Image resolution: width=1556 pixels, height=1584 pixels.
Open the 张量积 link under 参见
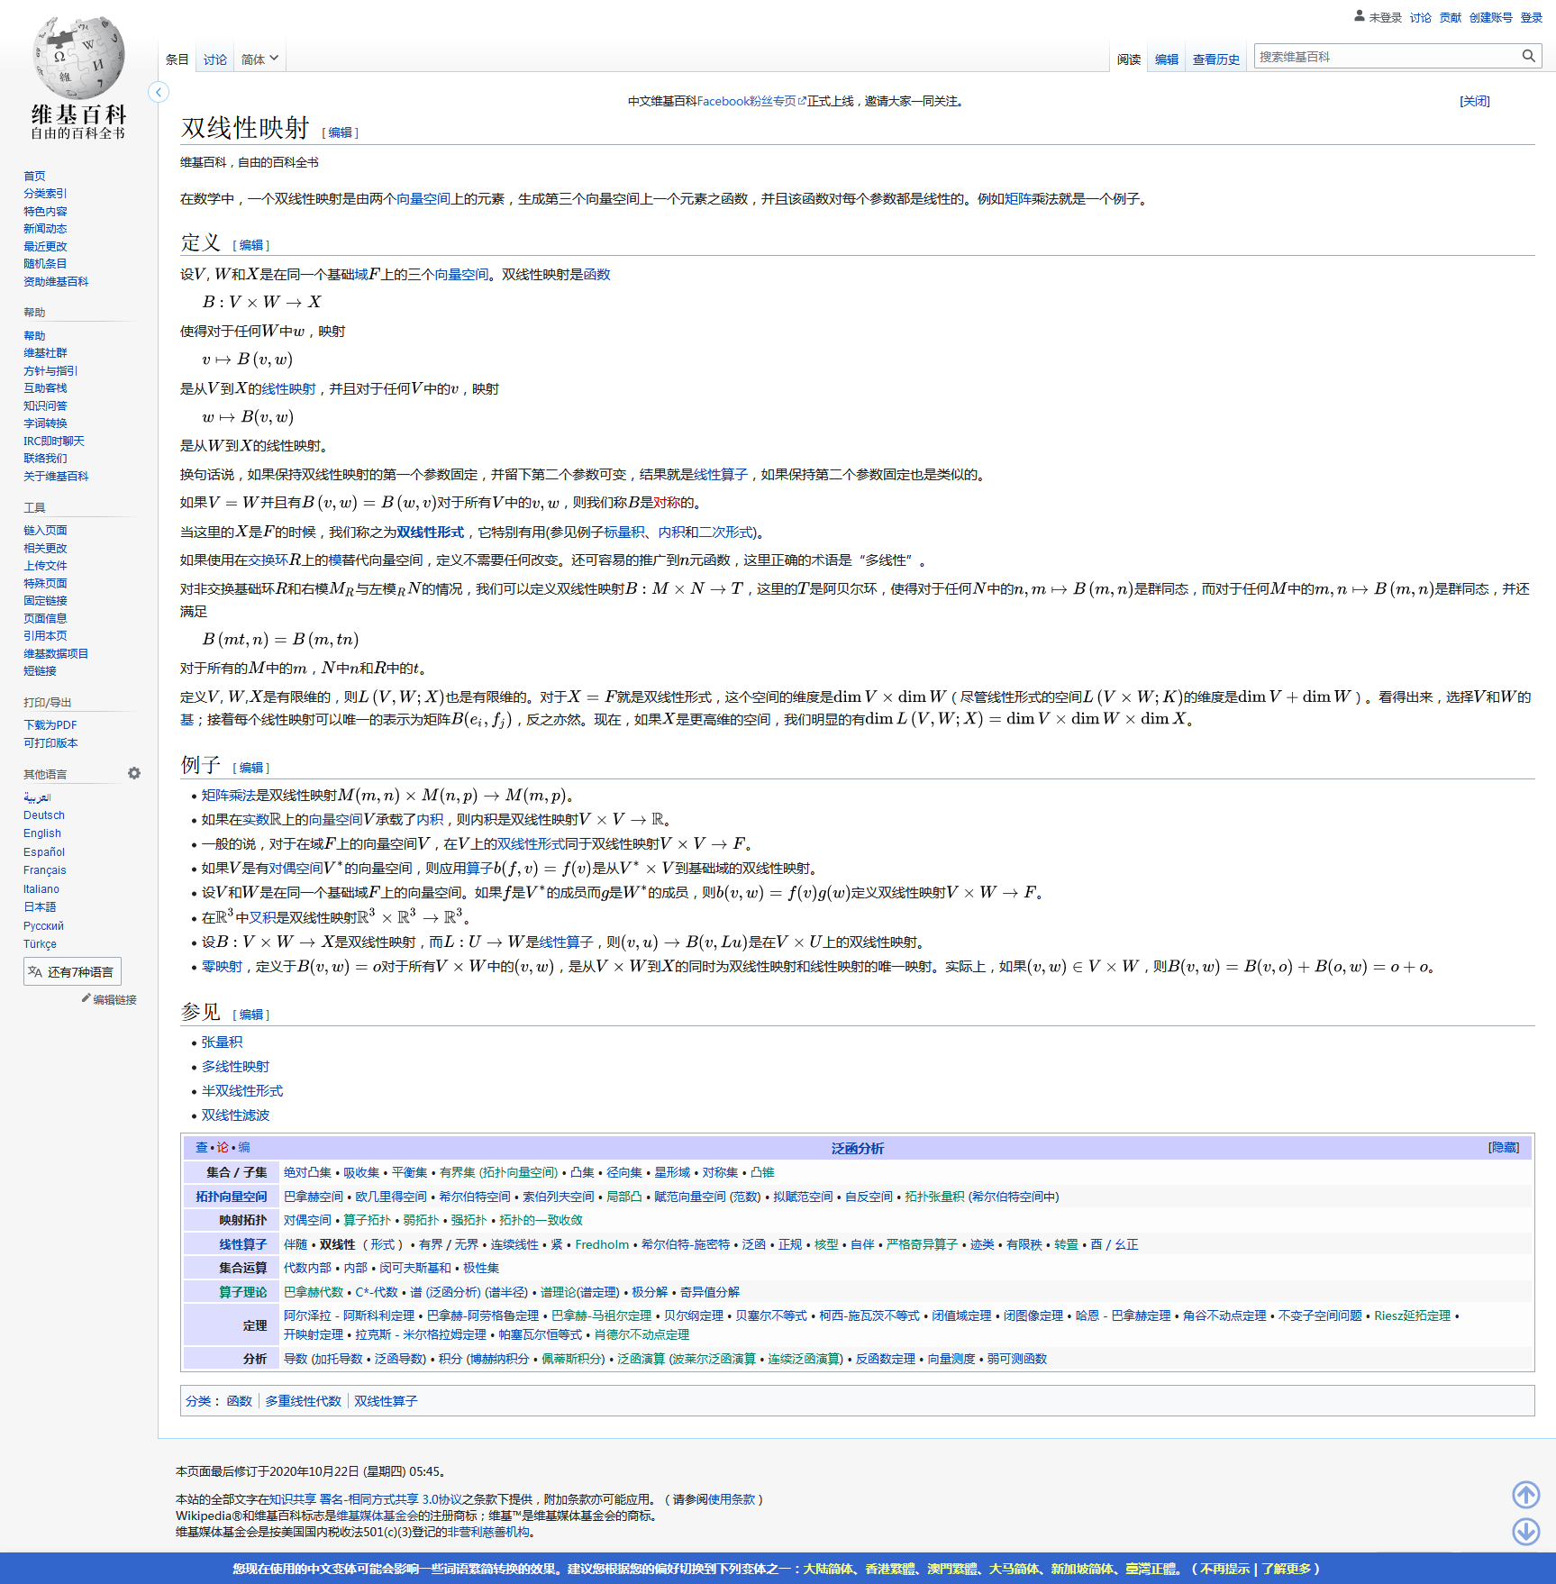click(222, 1042)
